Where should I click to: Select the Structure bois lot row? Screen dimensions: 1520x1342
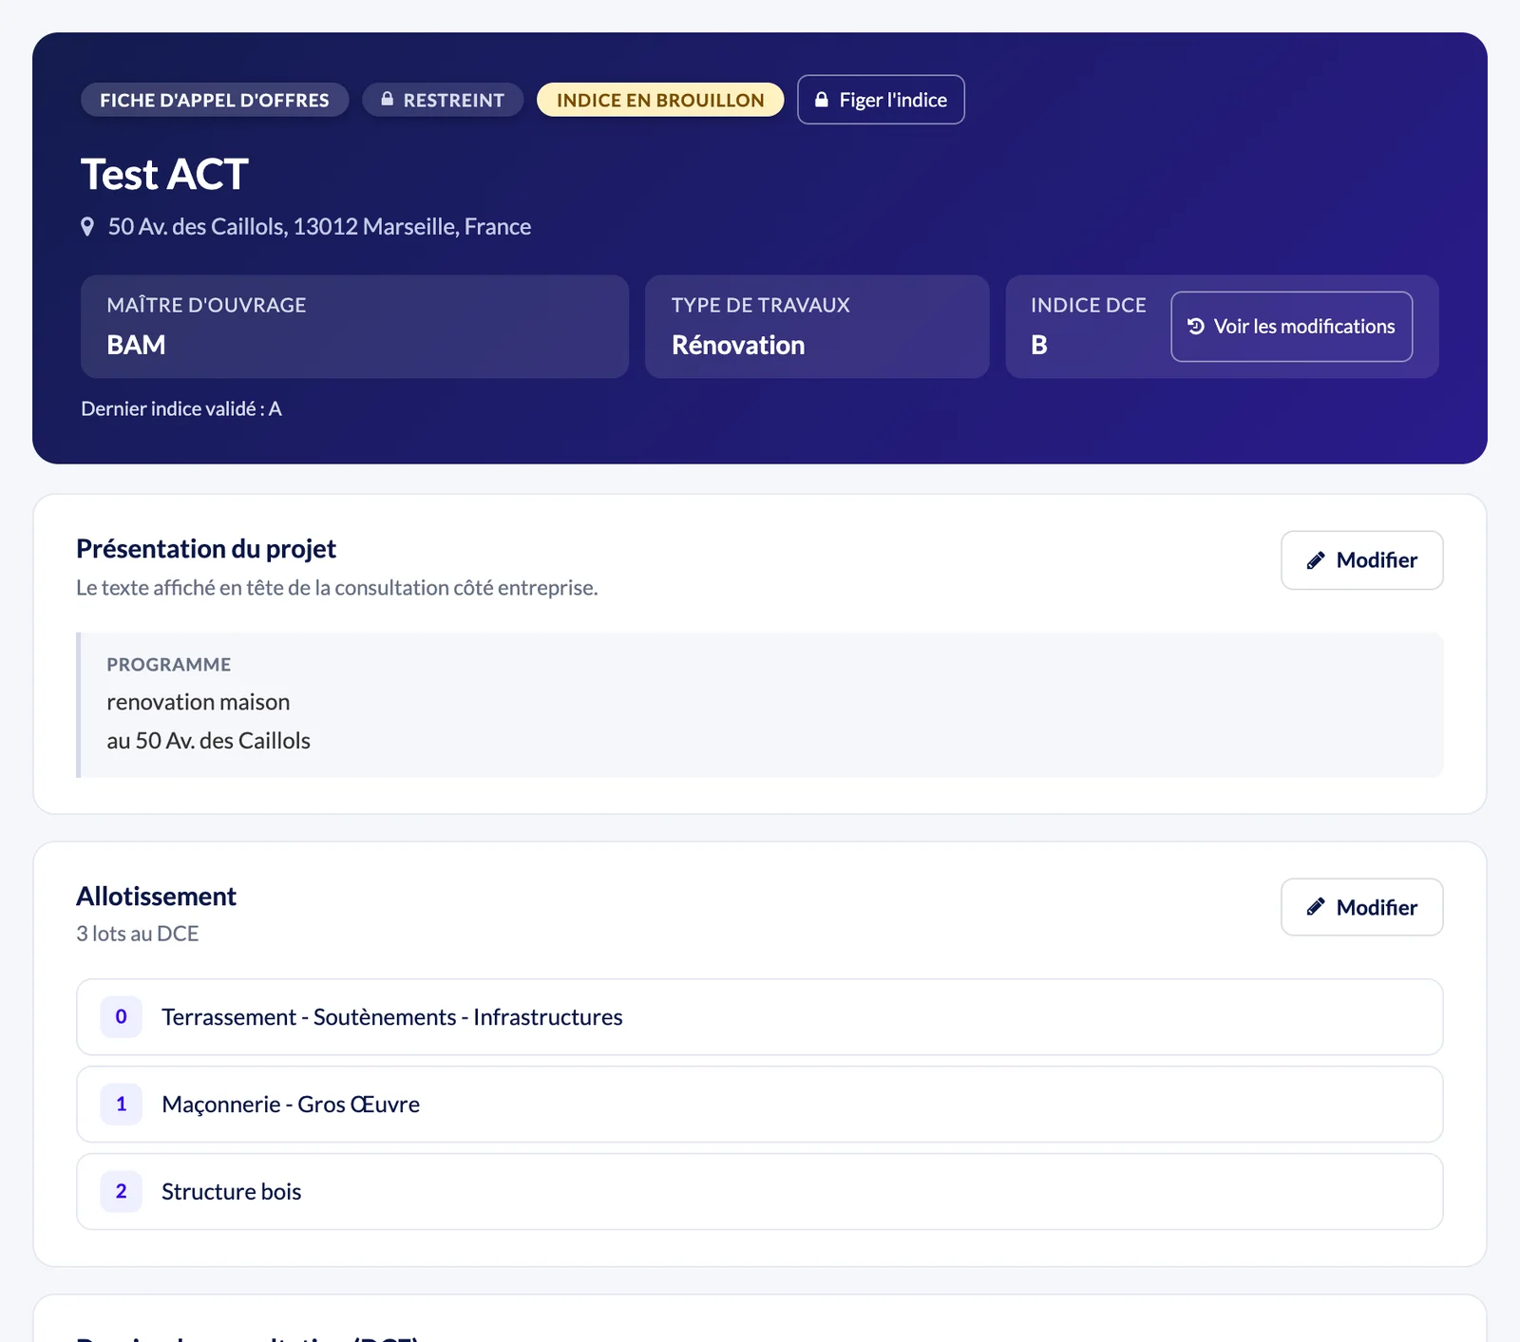(x=760, y=1192)
